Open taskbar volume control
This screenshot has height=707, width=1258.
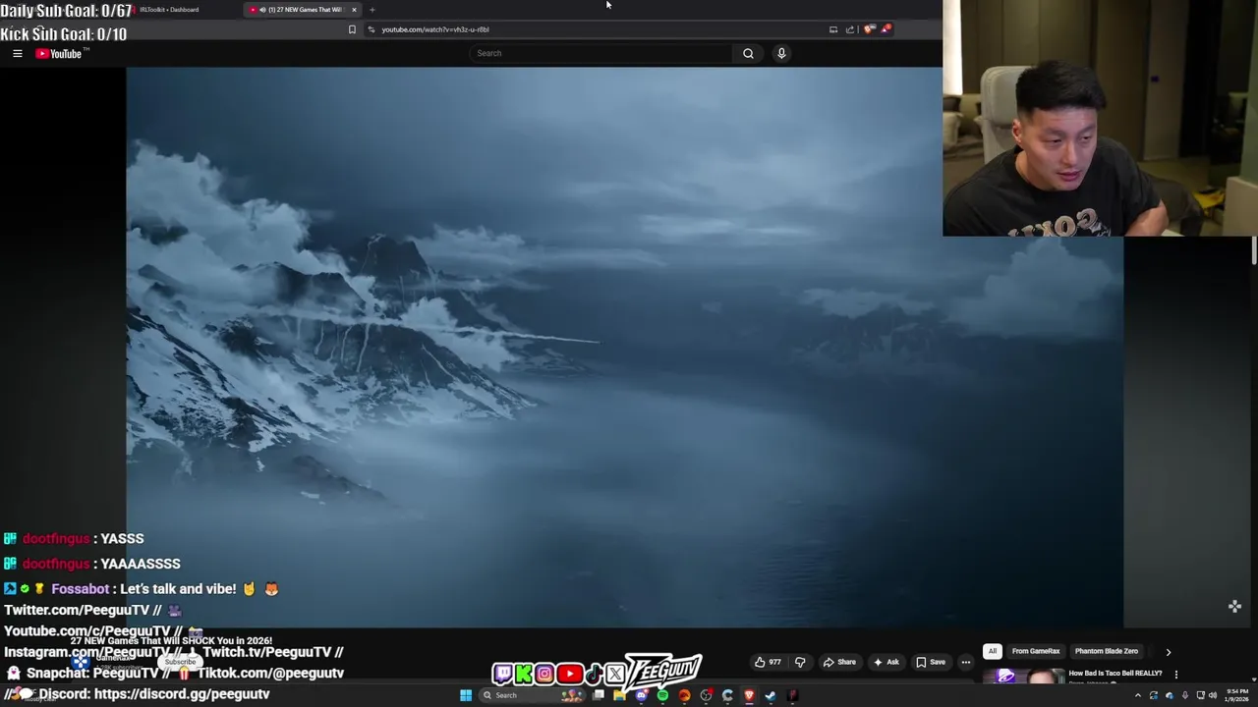click(1213, 695)
